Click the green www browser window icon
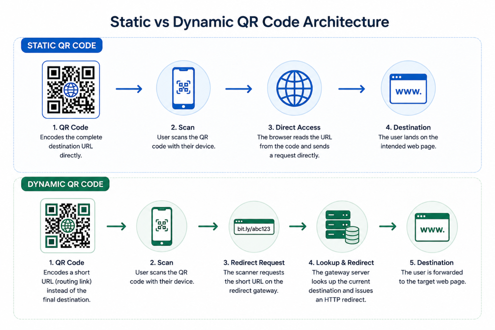 (x=432, y=226)
